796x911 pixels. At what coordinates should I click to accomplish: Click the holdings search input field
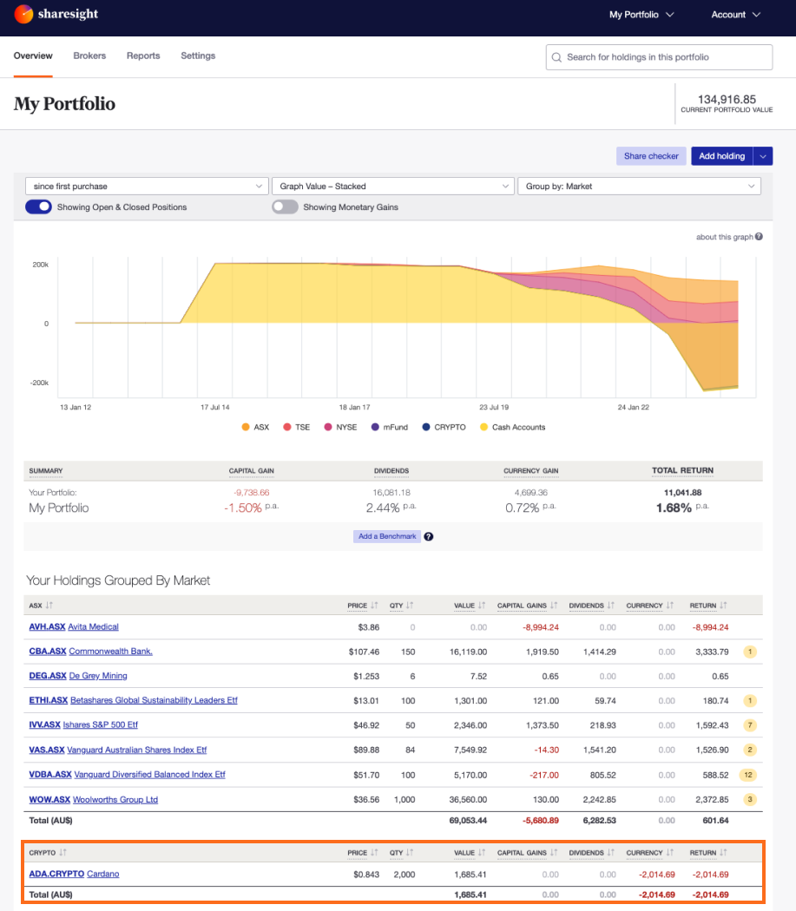click(659, 57)
